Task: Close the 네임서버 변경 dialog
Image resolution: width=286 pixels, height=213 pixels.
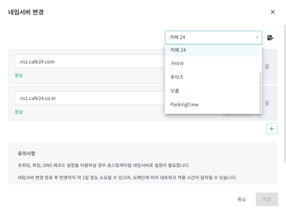Action: coord(273,12)
